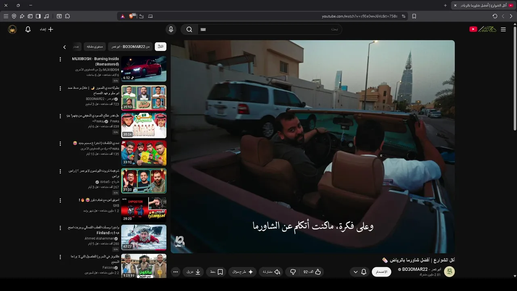Image resolution: width=517 pixels, height=291 pixels.
Task: Like the video with thumbs up
Action: (312, 272)
